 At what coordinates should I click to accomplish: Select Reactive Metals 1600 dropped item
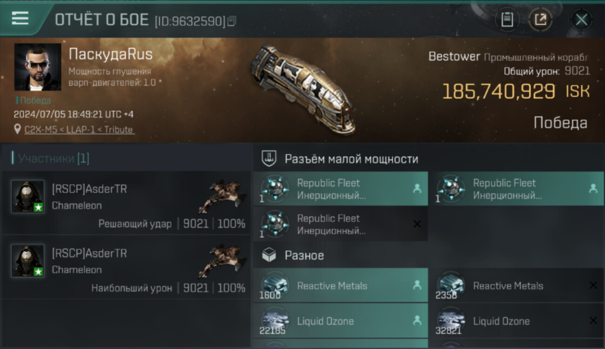point(341,285)
